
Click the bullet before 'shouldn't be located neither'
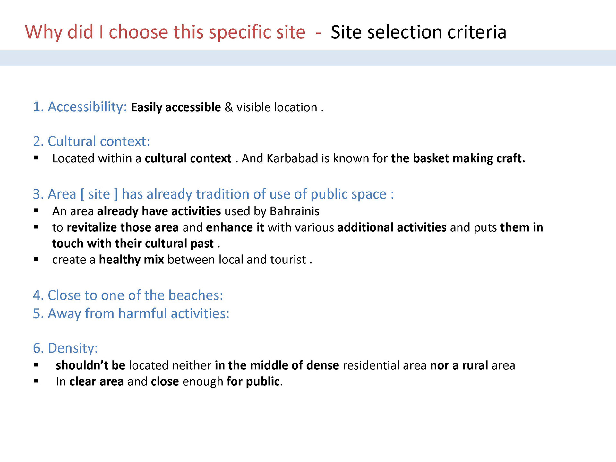(x=36, y=365)
